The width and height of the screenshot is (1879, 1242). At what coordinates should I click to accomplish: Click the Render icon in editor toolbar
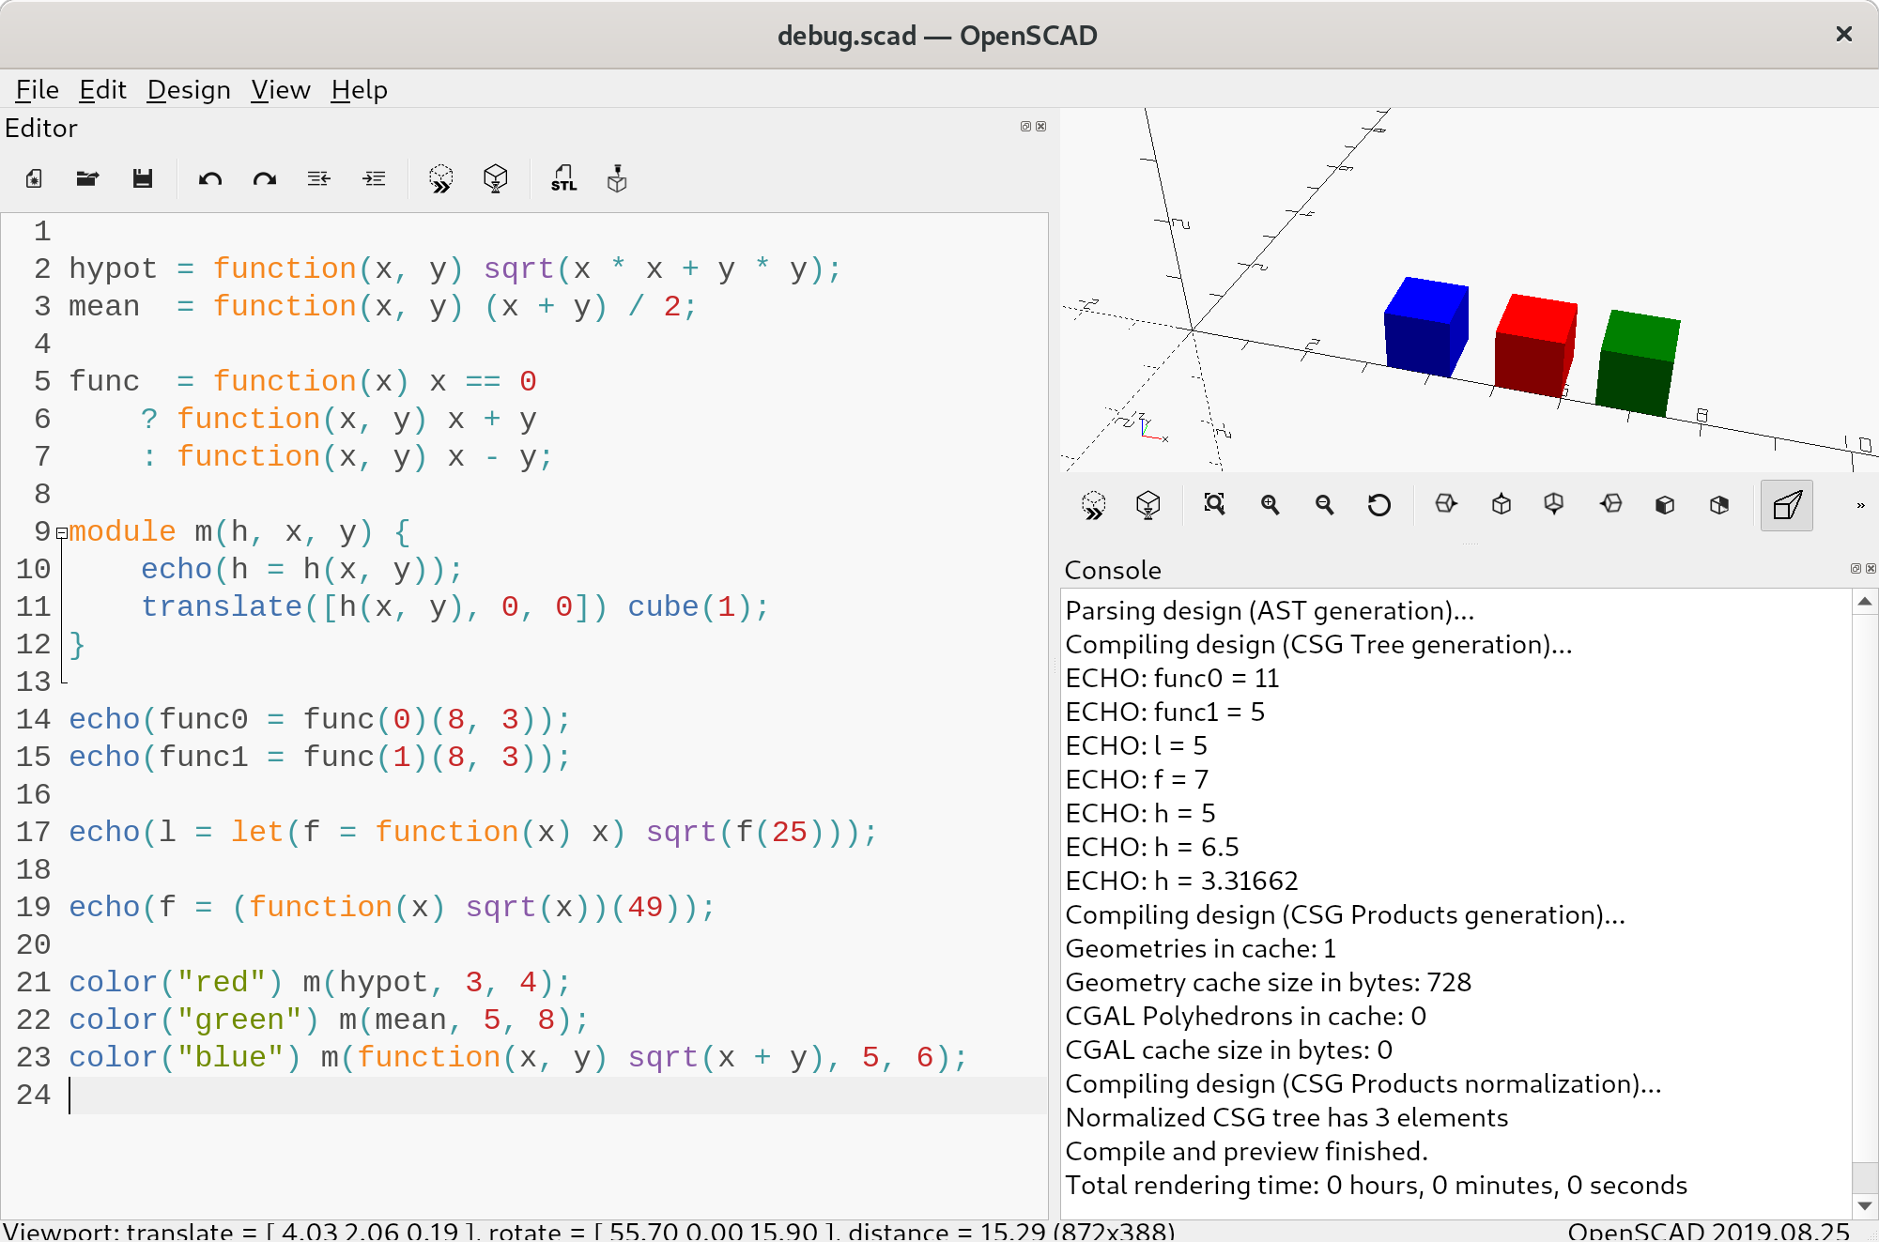coord(495,178)
